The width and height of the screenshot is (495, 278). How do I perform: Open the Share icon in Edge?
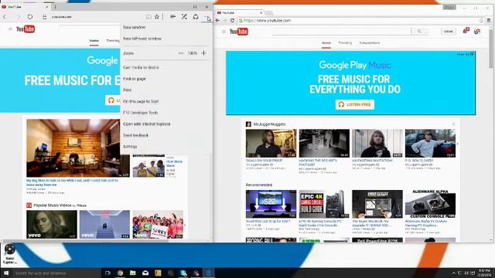(196, 17)
